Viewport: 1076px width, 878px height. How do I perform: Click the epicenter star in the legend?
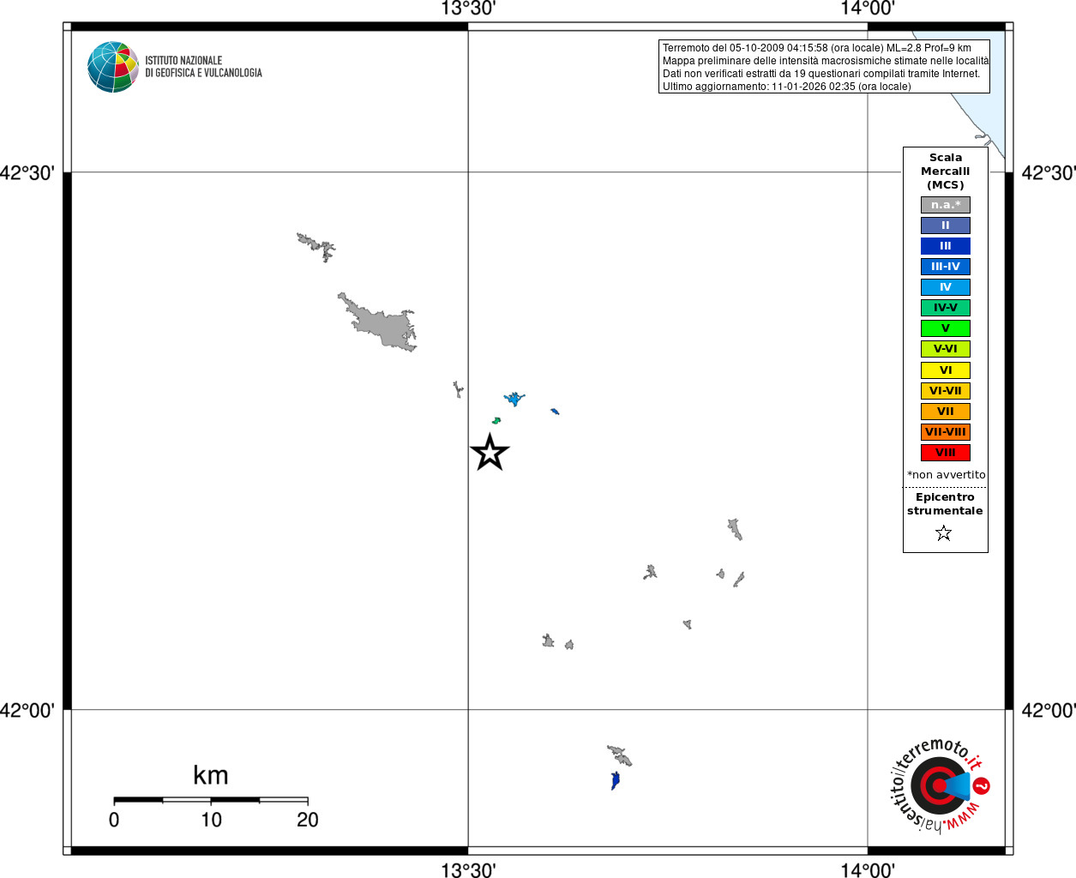pos(944,533)
